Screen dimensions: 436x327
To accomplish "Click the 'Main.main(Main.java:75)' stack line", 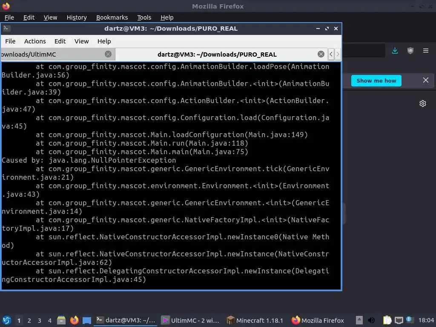I will [142, 152].
